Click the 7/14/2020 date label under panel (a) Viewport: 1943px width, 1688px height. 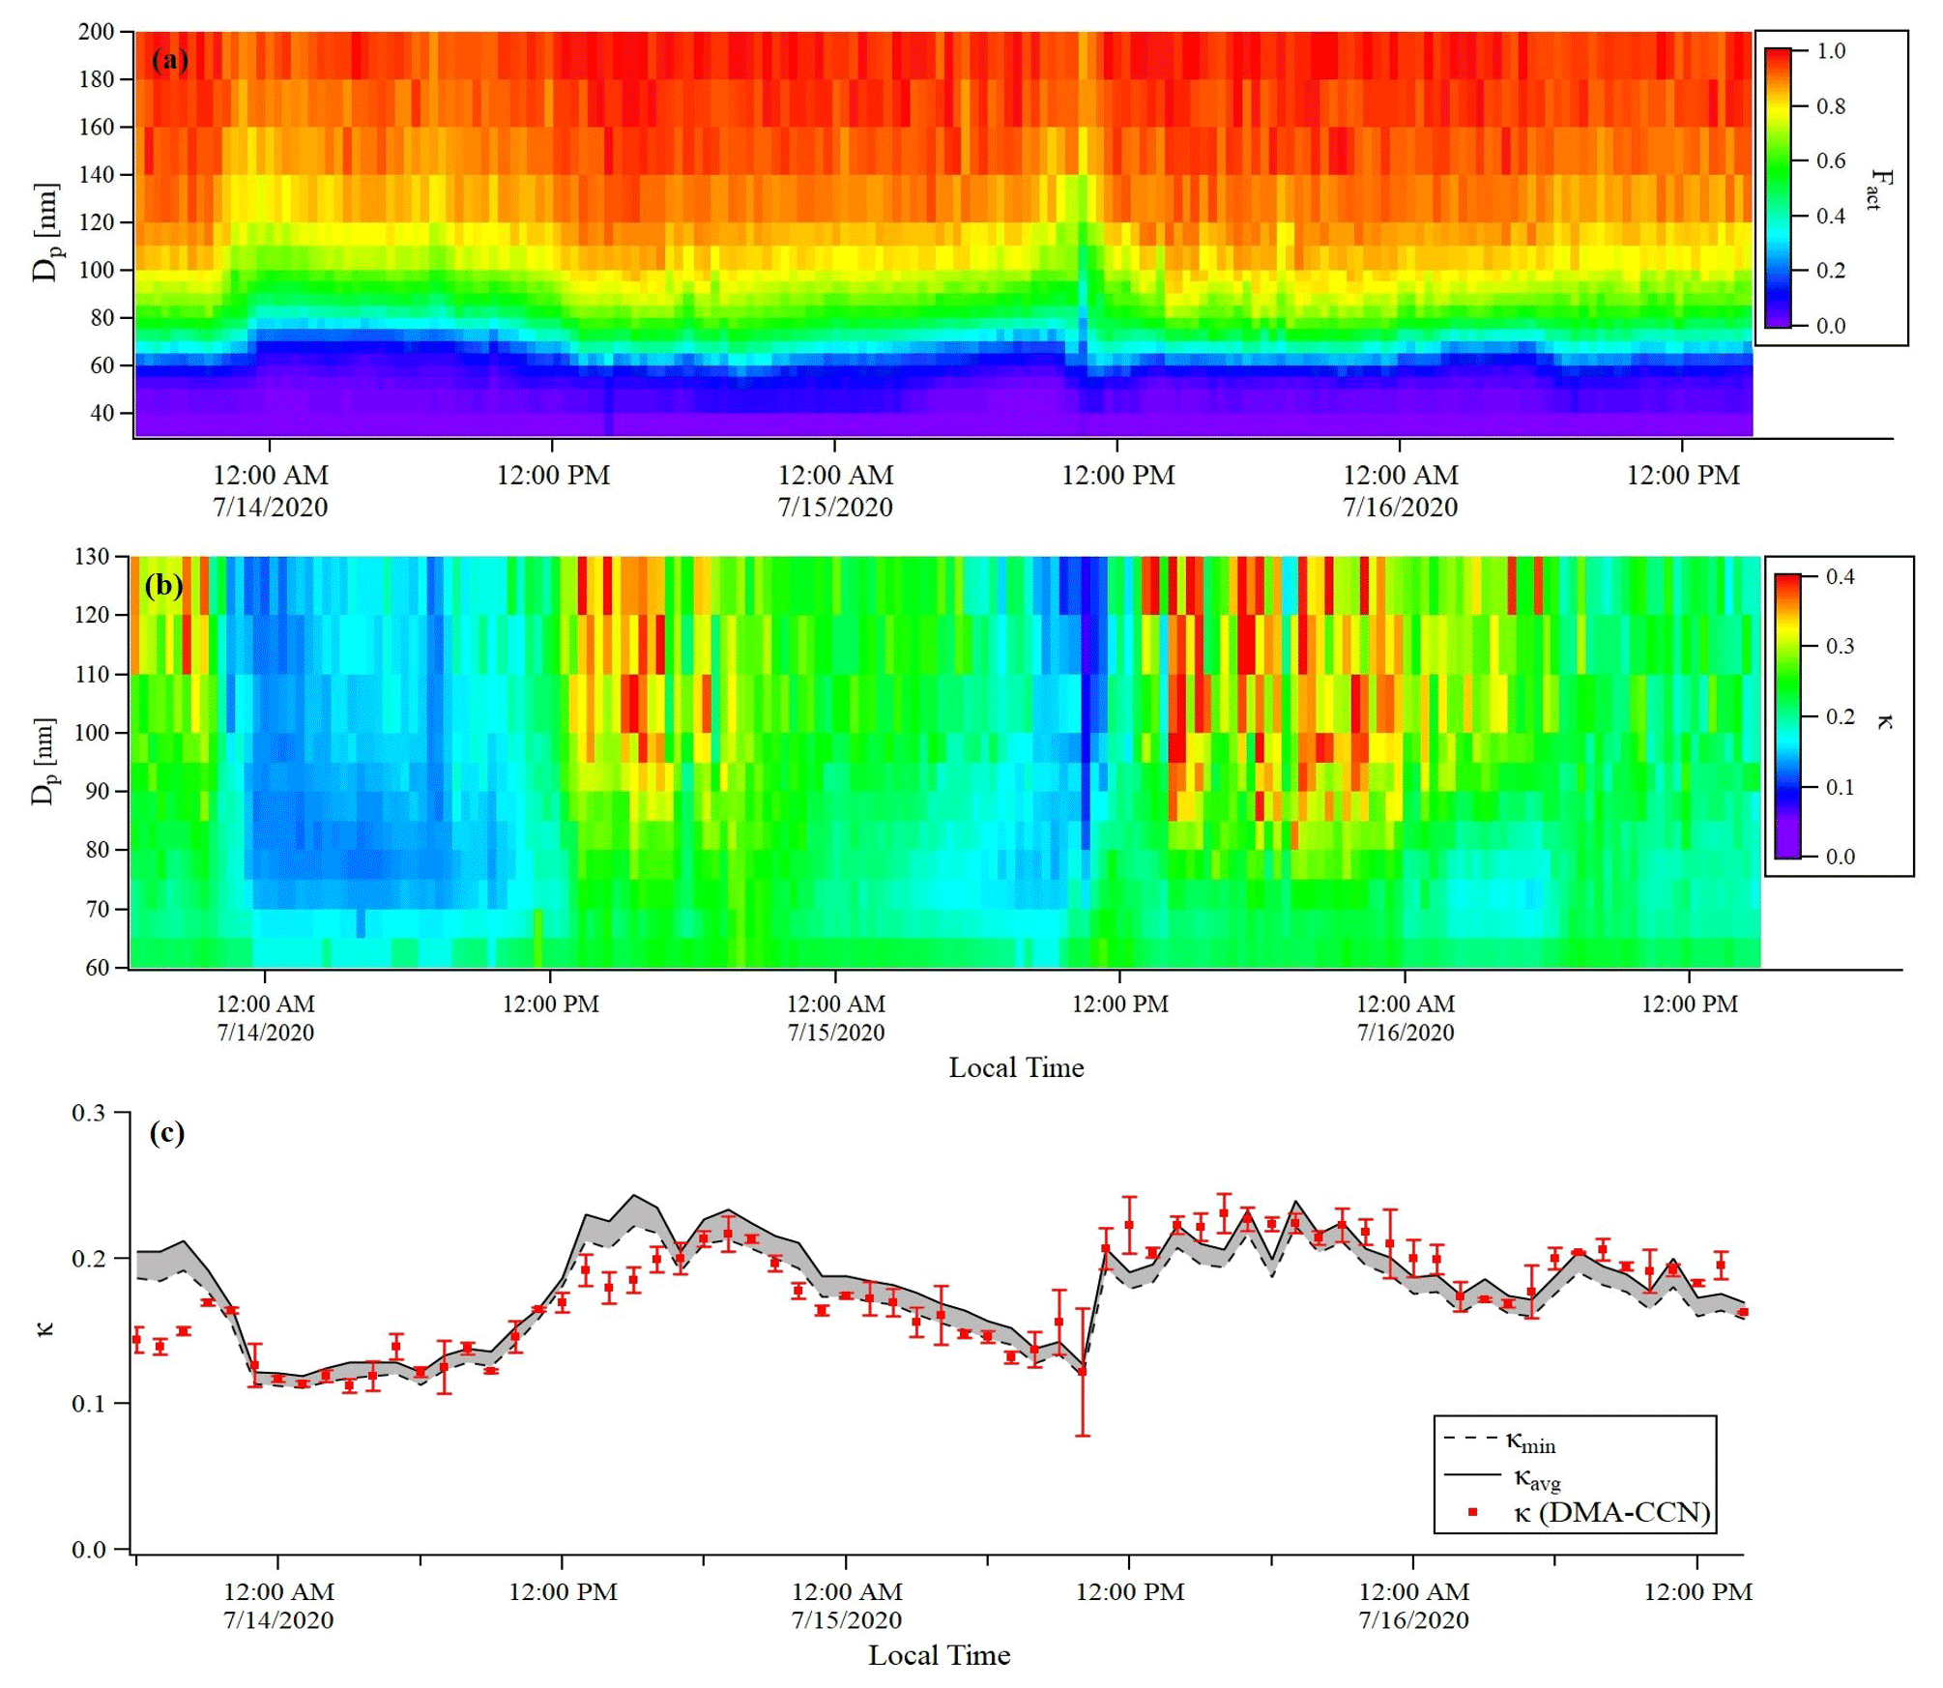click(x=270, y=508)
